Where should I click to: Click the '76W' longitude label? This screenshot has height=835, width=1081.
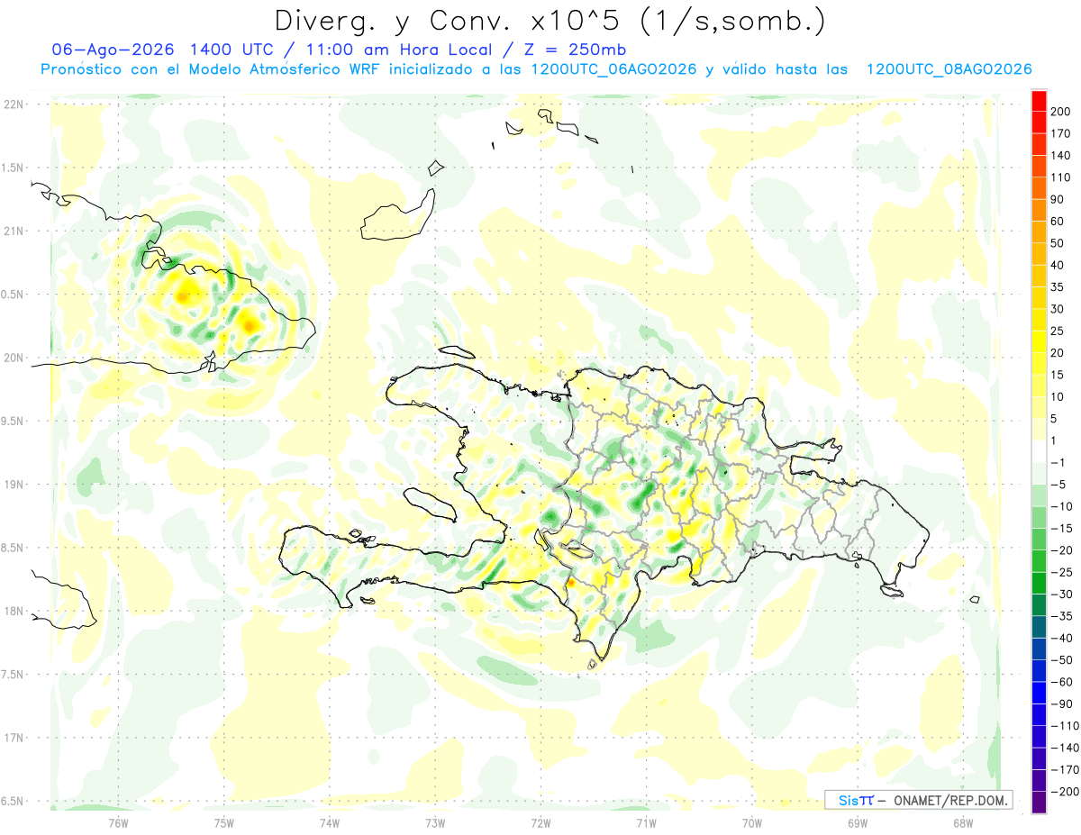(x=118, y=822)
